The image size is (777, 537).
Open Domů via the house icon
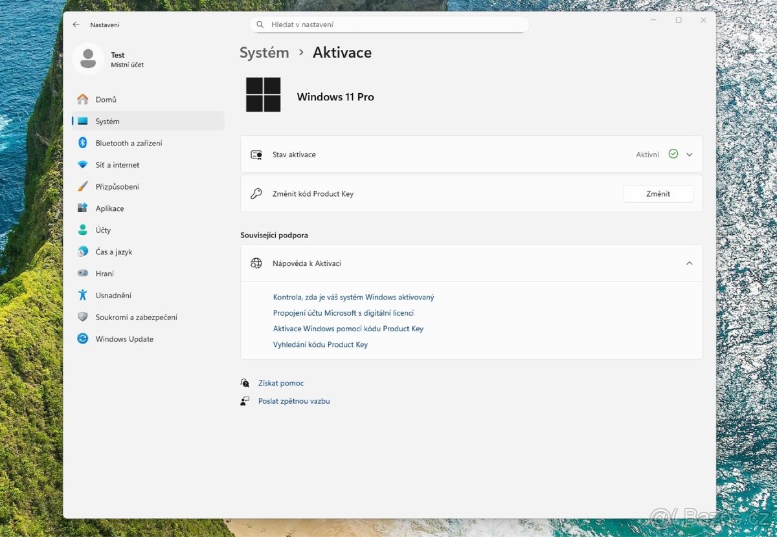[x=83, y=100]
